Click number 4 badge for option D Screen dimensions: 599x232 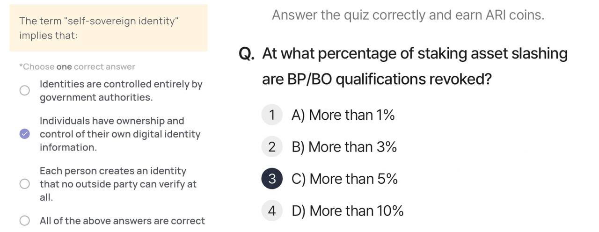272,211
